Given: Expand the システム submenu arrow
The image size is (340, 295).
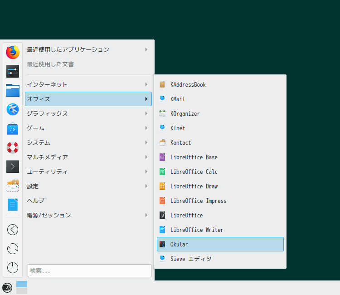Looking at the screenshot, I should click(146, 143).
